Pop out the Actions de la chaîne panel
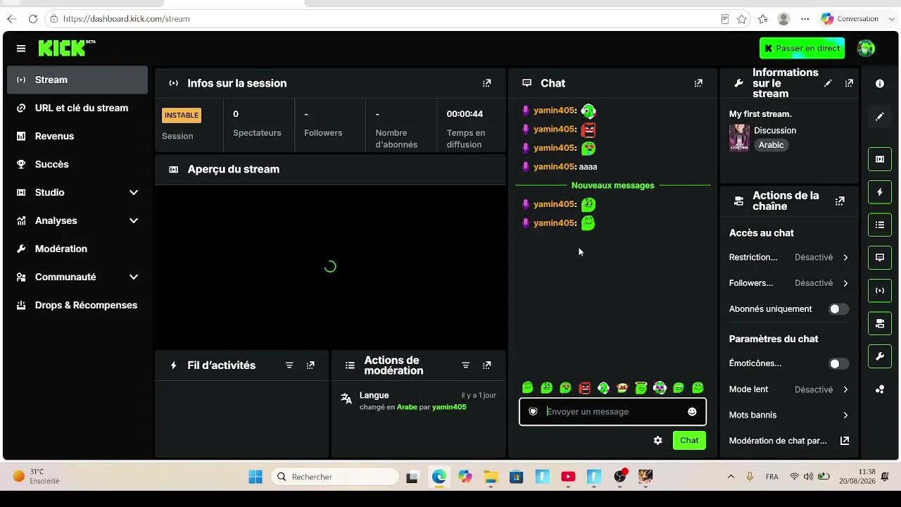Screen dimensions: 901x507 [840, 201]
